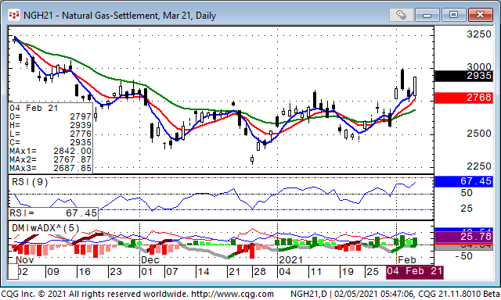Click the 2500 price scale label

click(x=479, y=134)
